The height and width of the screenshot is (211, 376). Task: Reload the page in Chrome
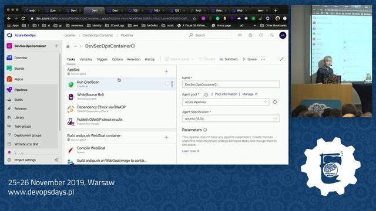coord(23,18)
